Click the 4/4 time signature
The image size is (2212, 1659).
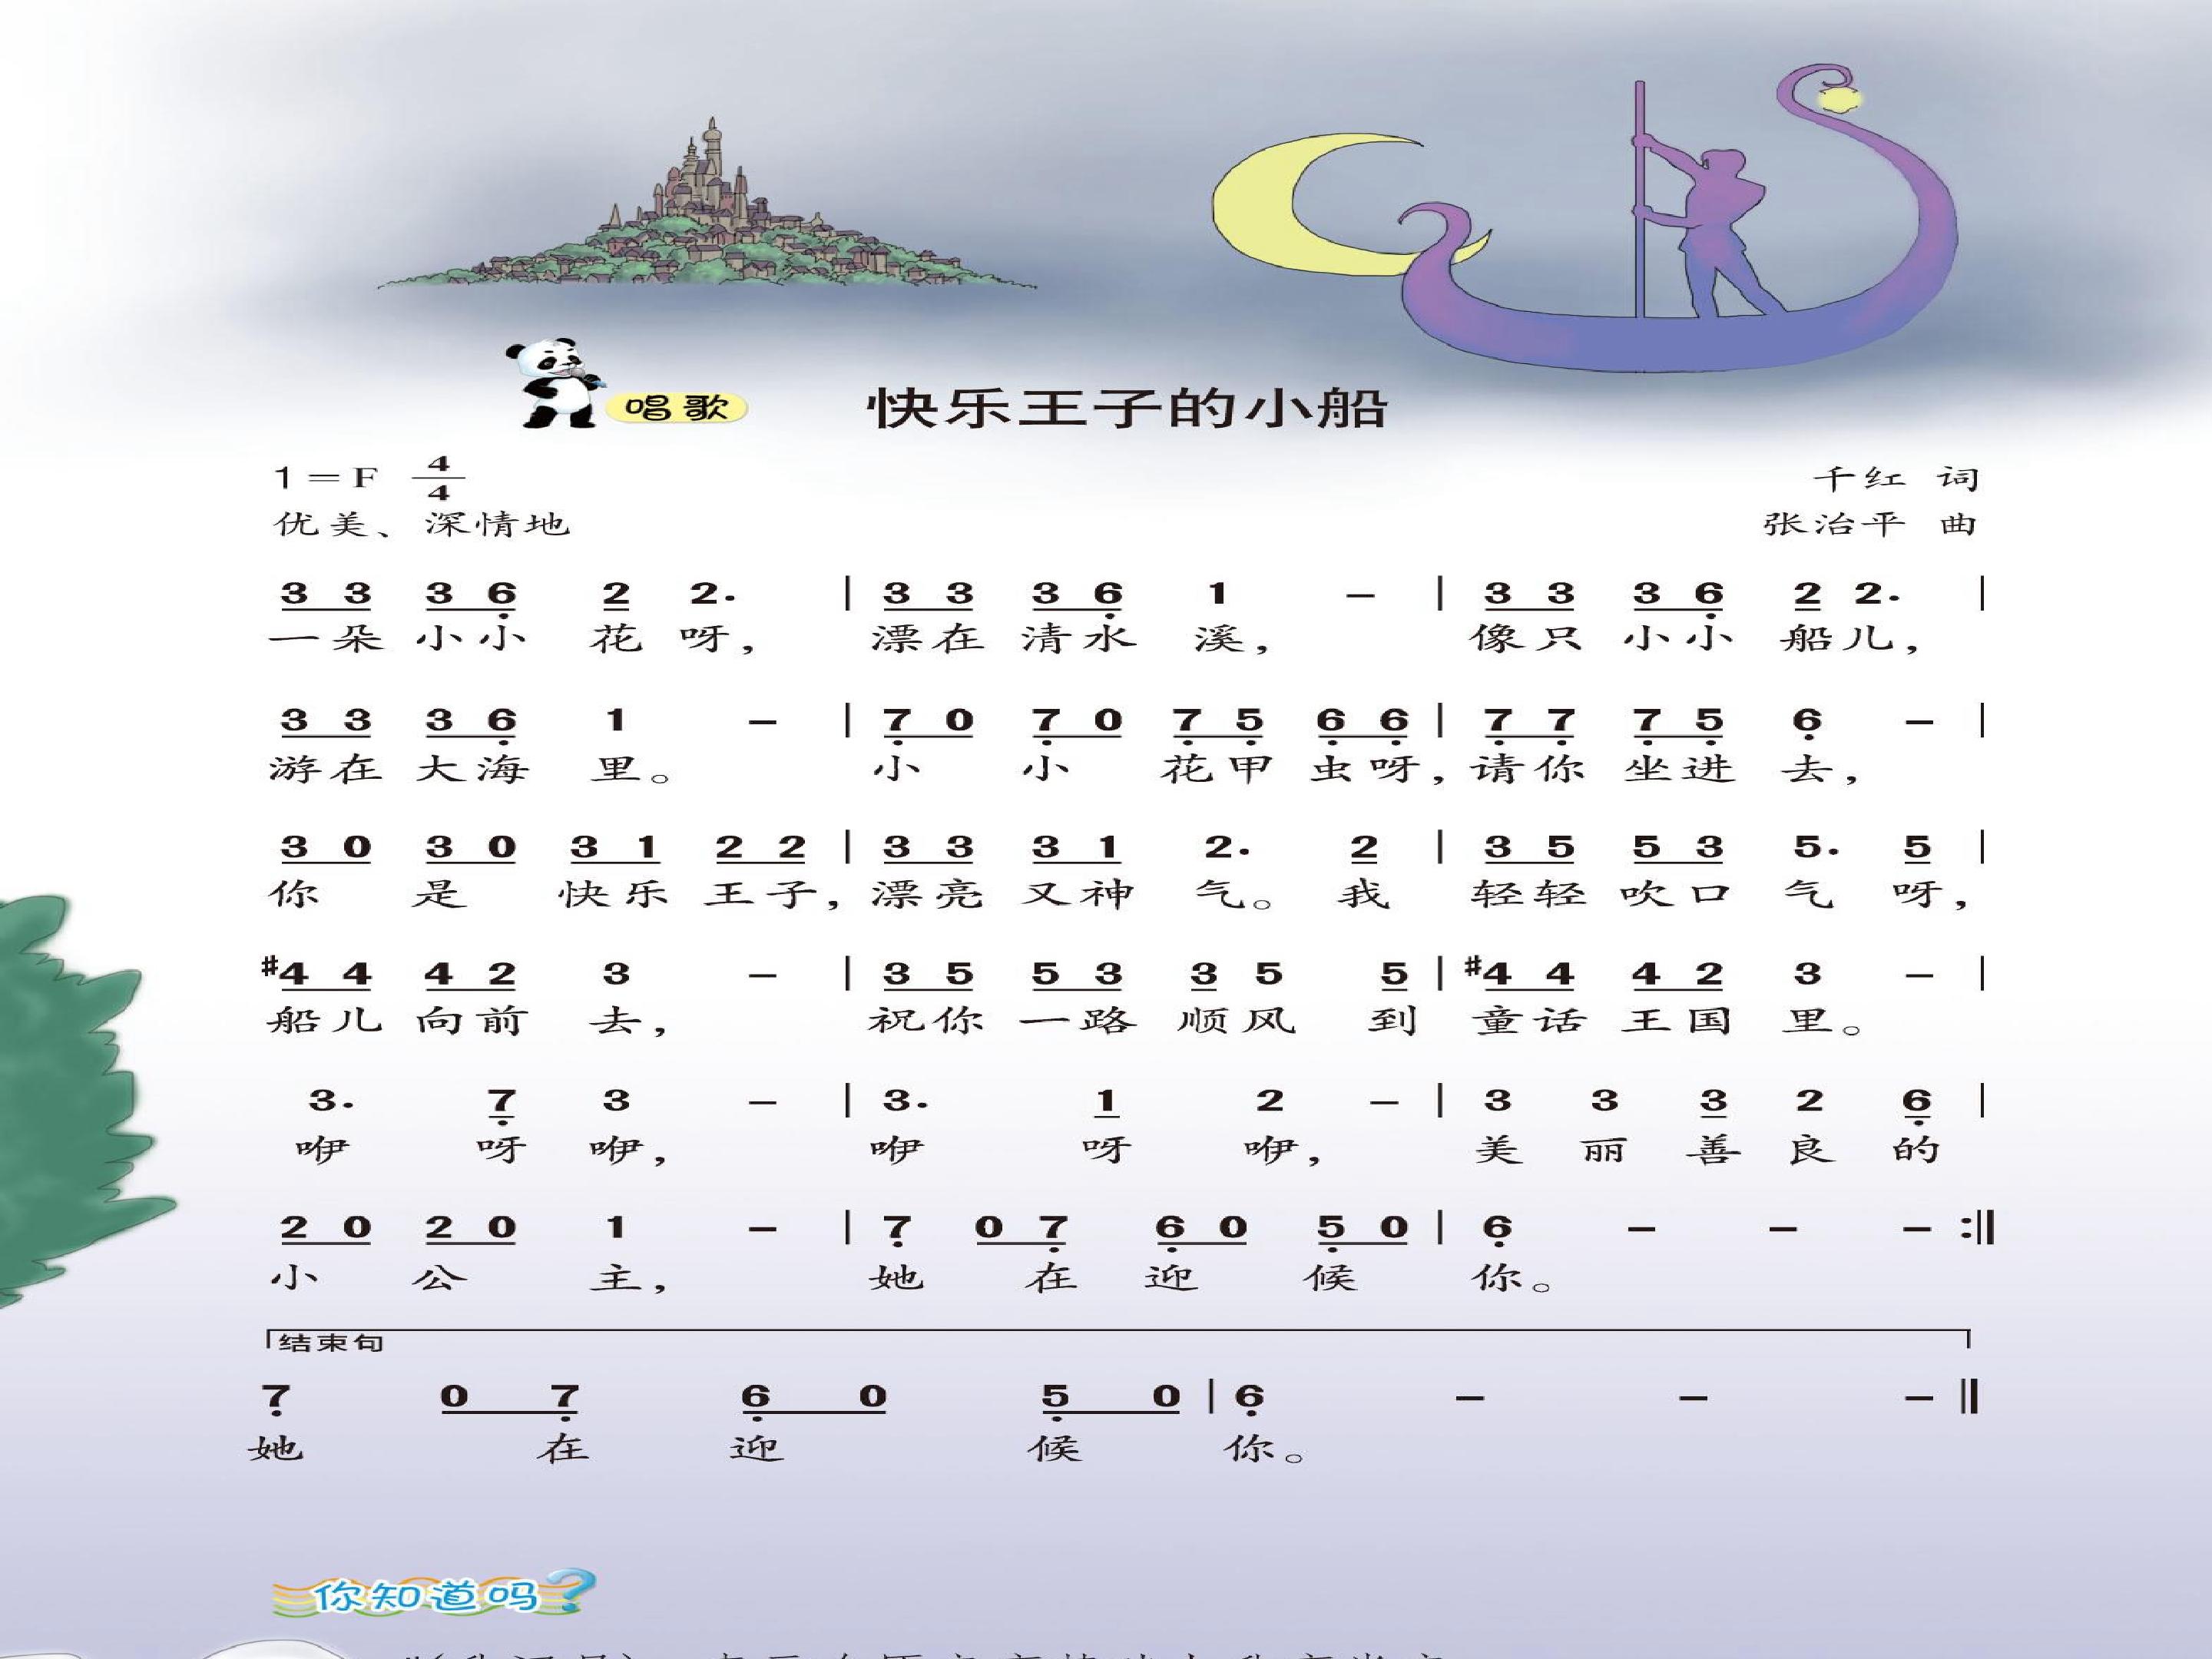click(438, 478)
